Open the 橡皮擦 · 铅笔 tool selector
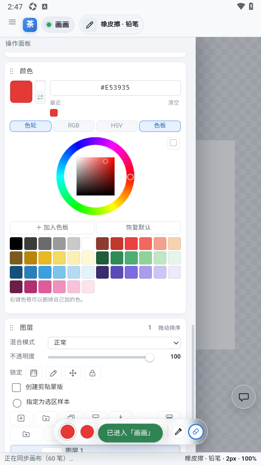 [x=112, y=25]
